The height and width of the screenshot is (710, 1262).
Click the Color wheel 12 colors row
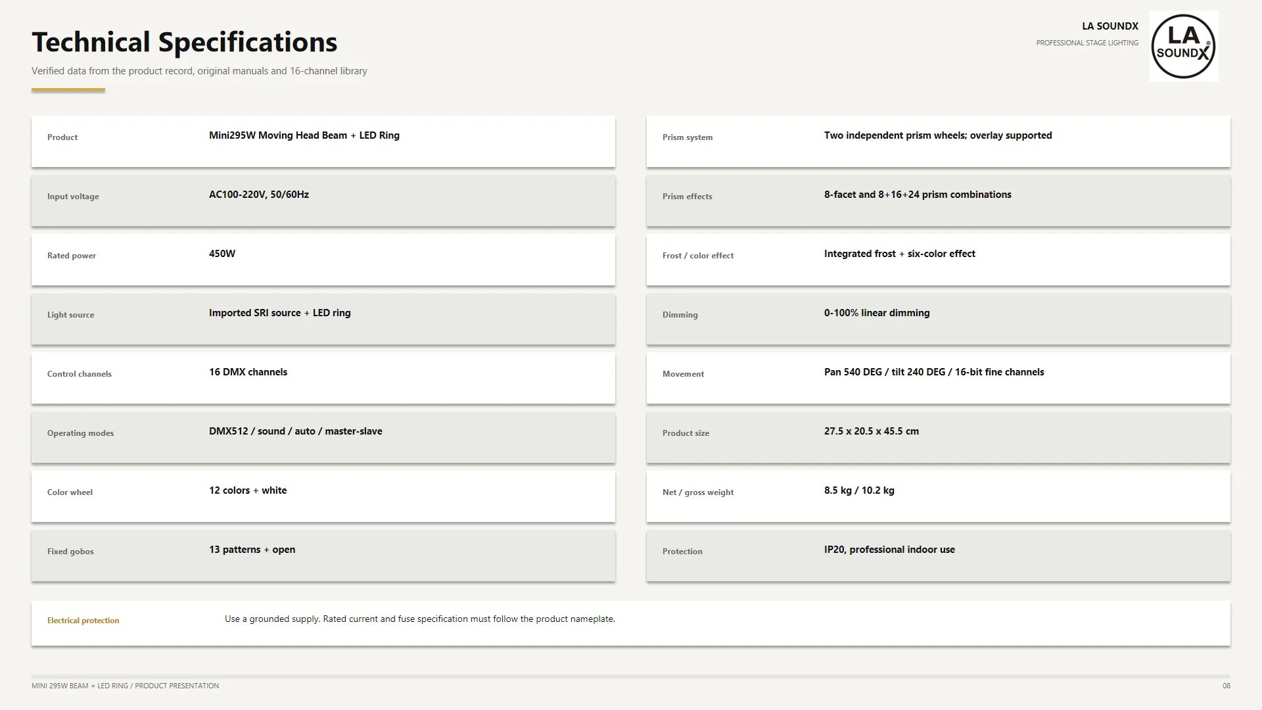[323, 496]
